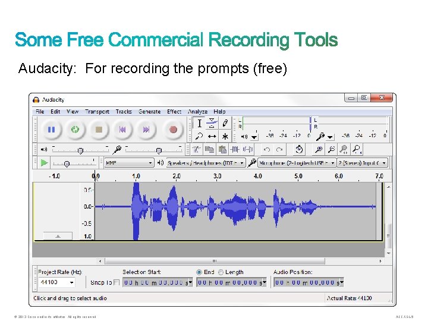The height and width of the screenshot is (321, 428).
Task: Open the Analyze menu
Action: (x=197, y=112)
